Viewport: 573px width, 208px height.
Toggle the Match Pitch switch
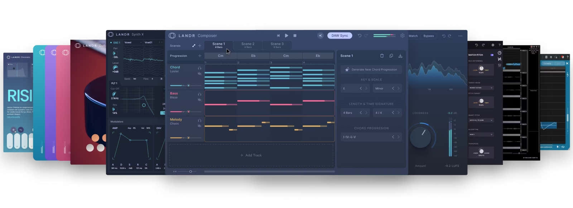click(492, 55)
